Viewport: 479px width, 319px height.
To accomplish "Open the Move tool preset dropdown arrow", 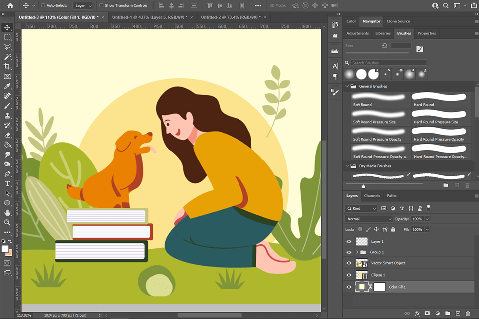I will pos(33,6).
